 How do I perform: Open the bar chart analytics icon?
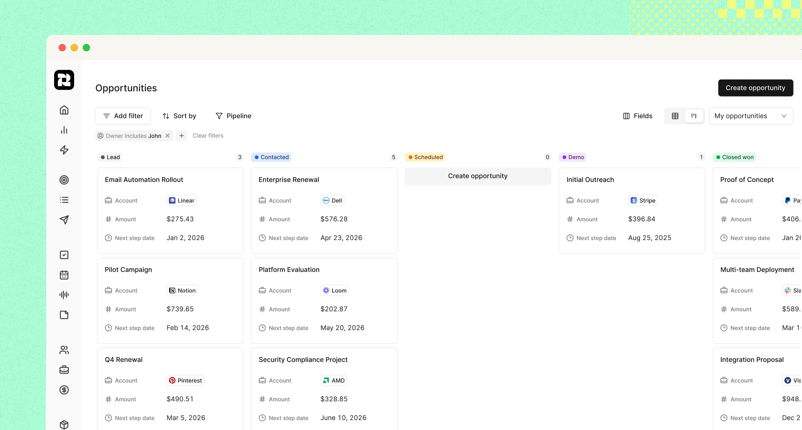coord(64,130)
